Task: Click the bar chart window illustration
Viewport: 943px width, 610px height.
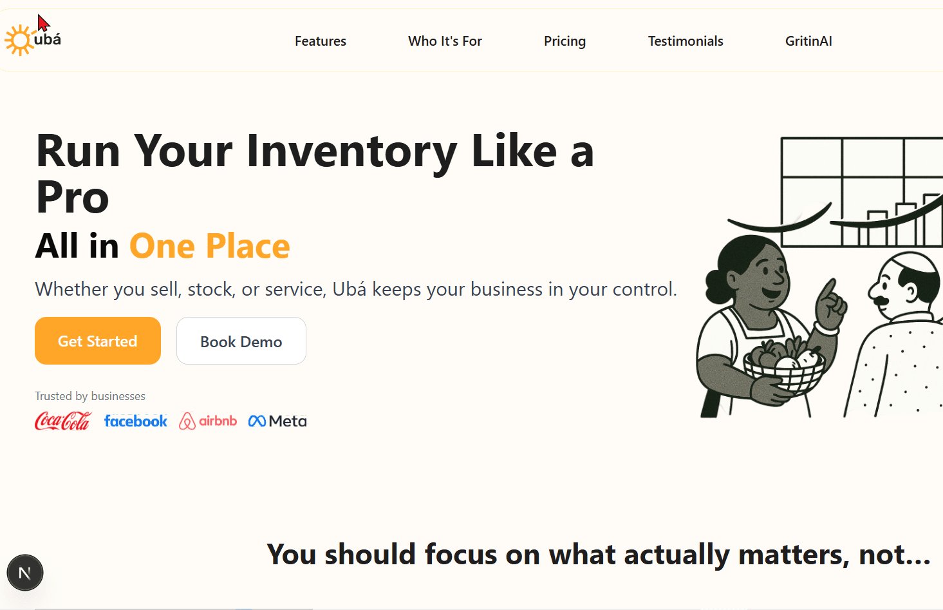Action: [863, 191]
